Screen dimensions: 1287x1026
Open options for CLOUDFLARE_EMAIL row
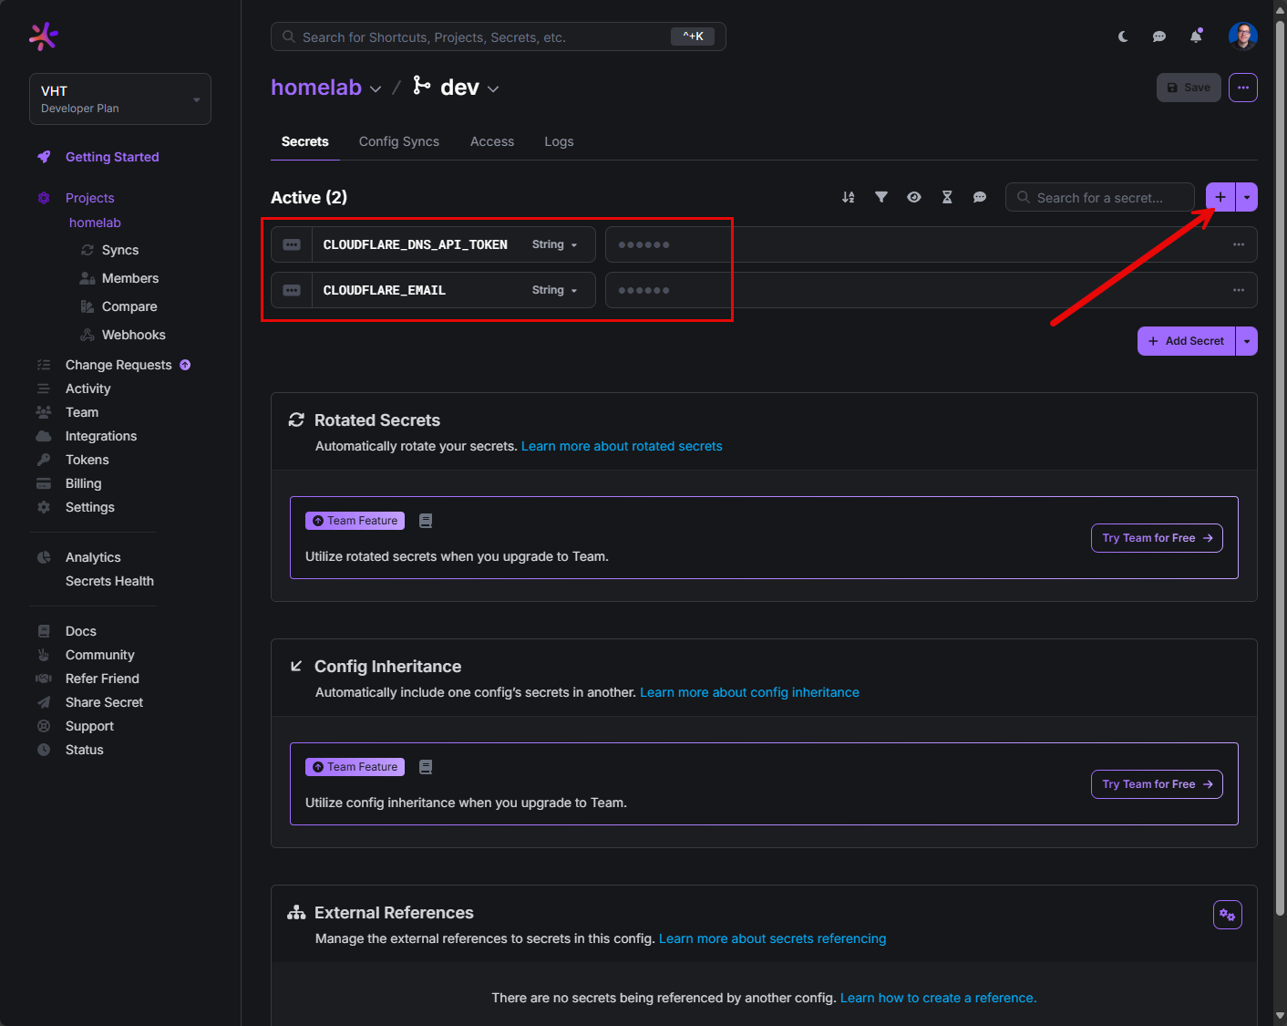click(x=1238, y=290)
